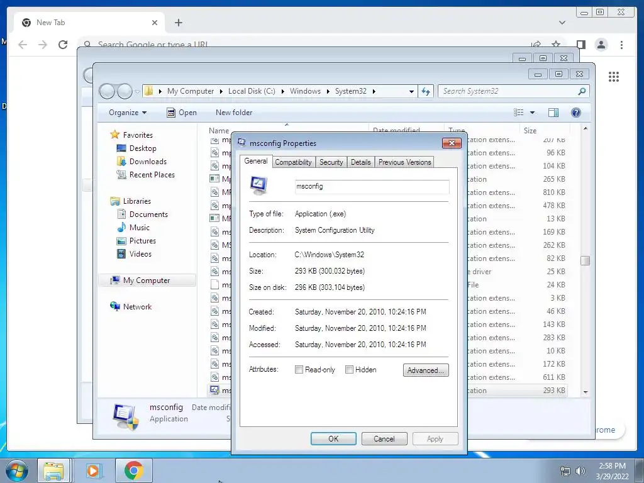Screen dimensions: 644x483
Task: Open Recent Places in the sidebar
Action: click(152, 175)
